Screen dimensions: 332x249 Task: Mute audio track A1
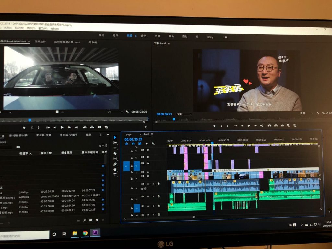(148, 184)
